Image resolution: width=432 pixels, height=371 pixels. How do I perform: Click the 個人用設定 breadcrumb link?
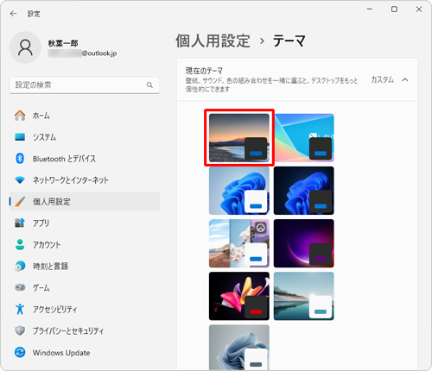pos(213,41)
